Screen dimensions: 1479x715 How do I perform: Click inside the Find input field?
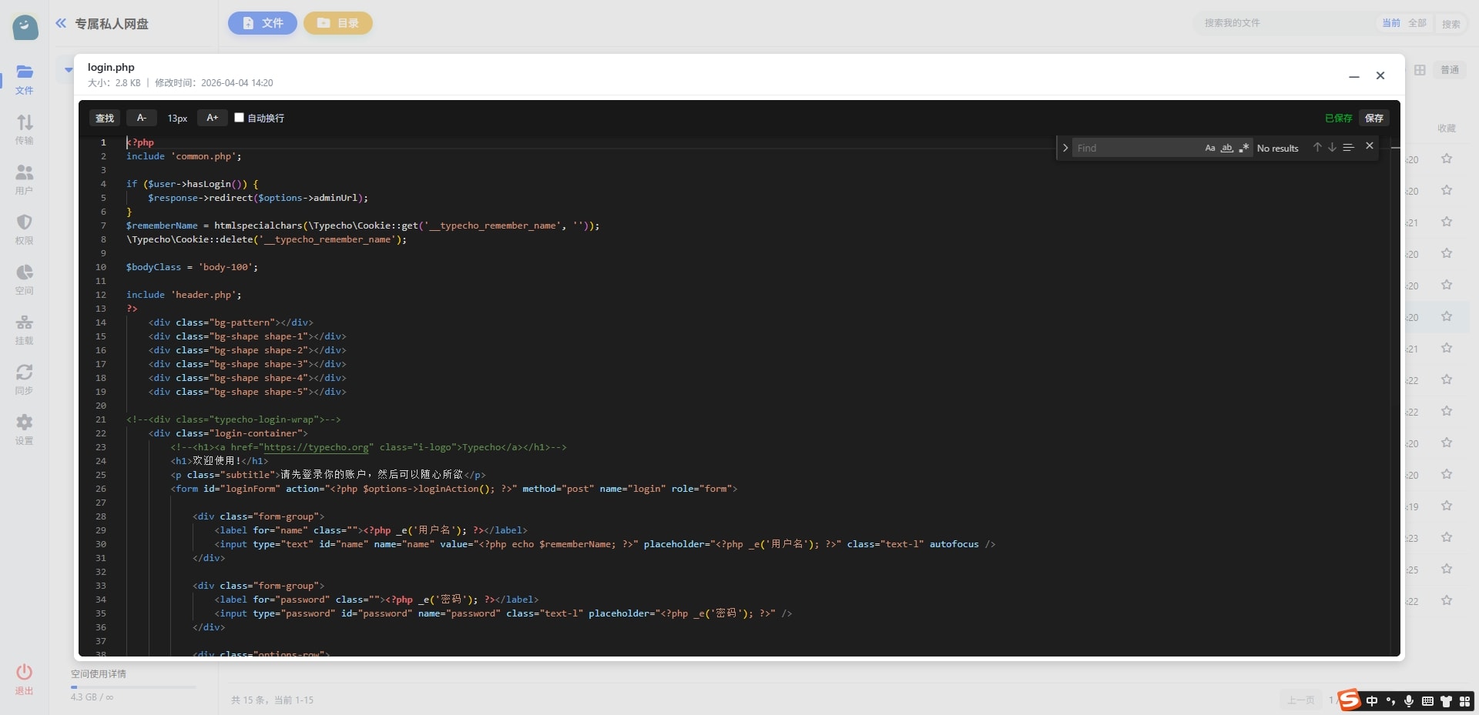(x=1136, y=148)
